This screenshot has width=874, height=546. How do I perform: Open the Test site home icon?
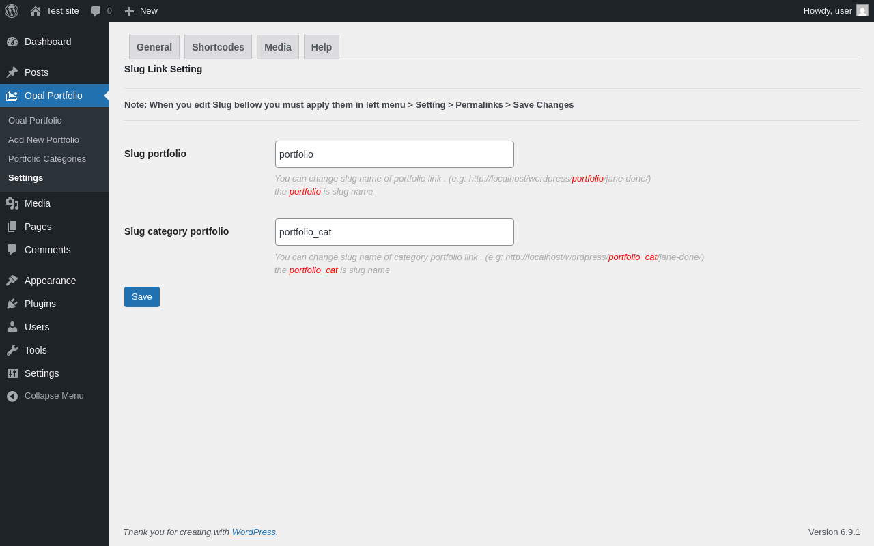point(36,11)
